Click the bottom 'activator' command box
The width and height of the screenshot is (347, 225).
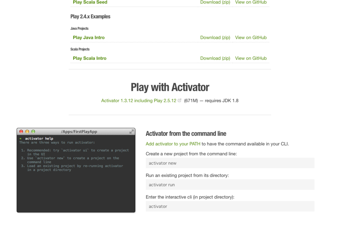coord(230,206)
